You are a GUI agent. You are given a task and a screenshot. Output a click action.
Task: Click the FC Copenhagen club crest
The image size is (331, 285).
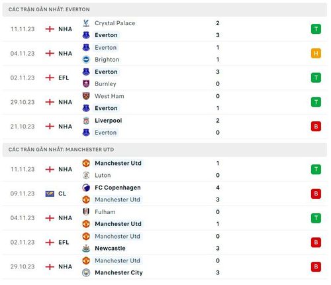pyautogui.click(x=86, y=188)
